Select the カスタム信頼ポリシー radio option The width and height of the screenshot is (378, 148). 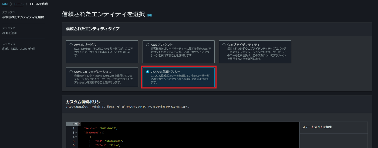[147, 72]
